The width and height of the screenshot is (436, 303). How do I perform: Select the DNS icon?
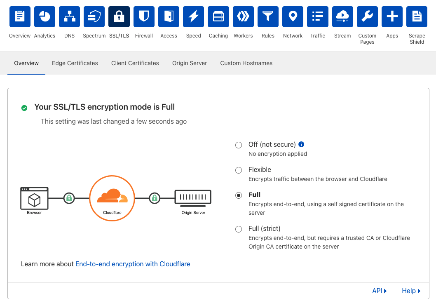point(69,16)
